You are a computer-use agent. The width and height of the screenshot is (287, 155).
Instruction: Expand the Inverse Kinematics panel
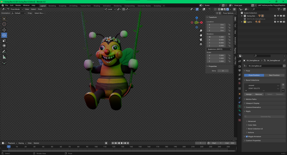[x=253, y=107]
